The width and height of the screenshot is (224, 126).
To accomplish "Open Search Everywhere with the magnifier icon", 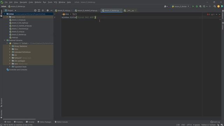I will click(x=215, y=6).
